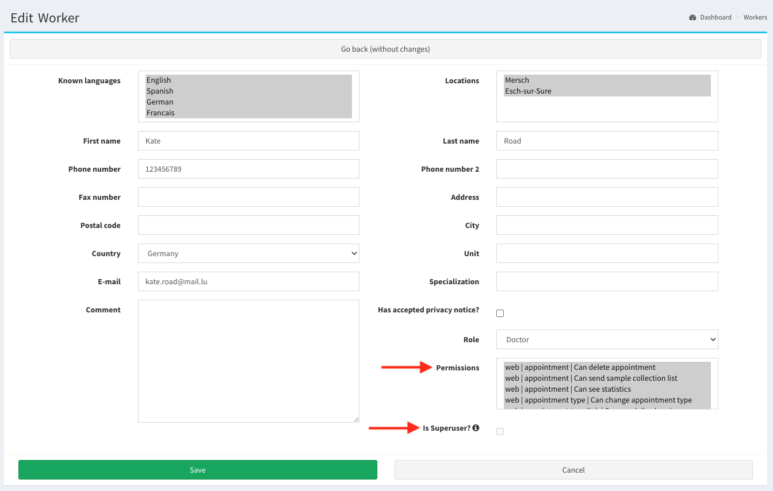
Task: Click the info icon beside Is Superuser
Action: (476, 428)
